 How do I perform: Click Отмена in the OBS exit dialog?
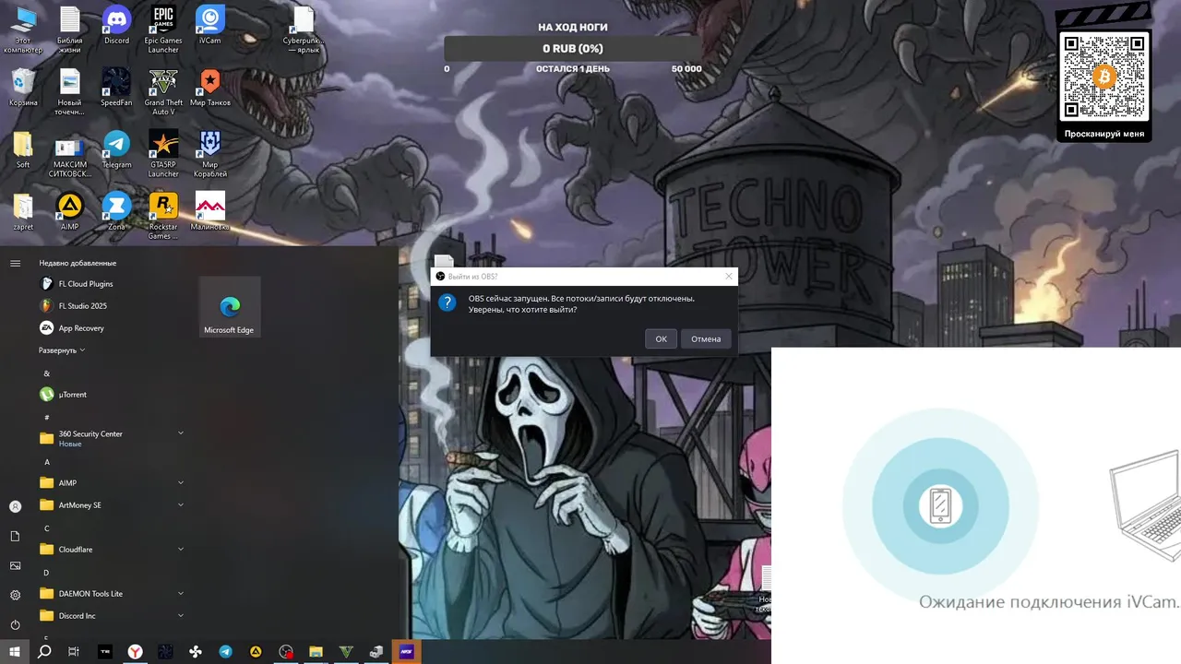click(x=706, y=338)
